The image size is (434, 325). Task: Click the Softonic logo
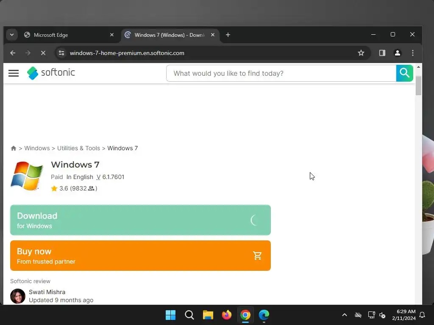(51, 73)
